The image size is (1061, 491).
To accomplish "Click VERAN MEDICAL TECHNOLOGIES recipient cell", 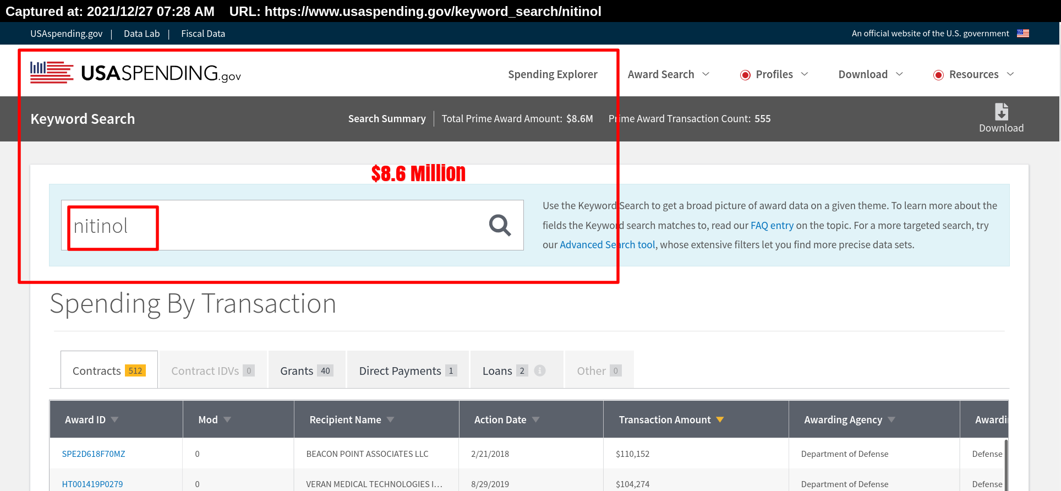I will 374,484.
